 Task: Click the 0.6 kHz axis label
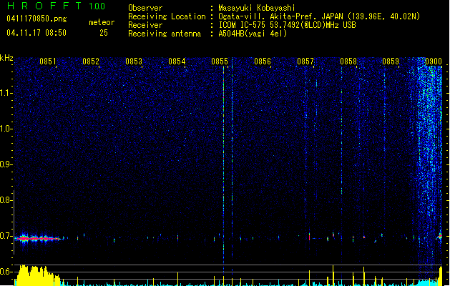click(6, 272)
